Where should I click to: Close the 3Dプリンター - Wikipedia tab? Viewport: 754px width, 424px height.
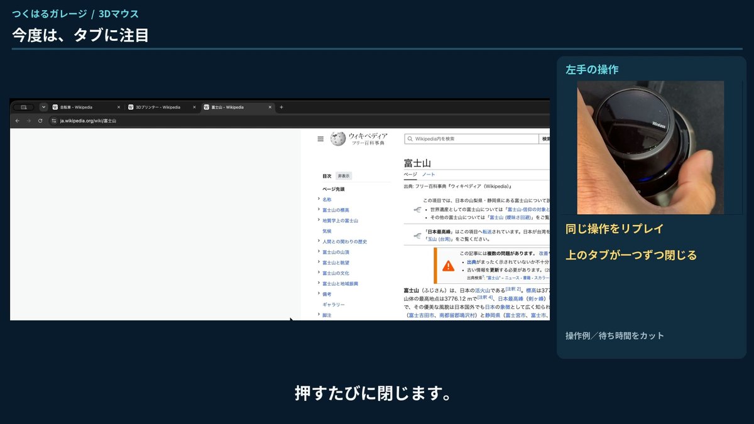pyautogui.click(x=195, y=107)
